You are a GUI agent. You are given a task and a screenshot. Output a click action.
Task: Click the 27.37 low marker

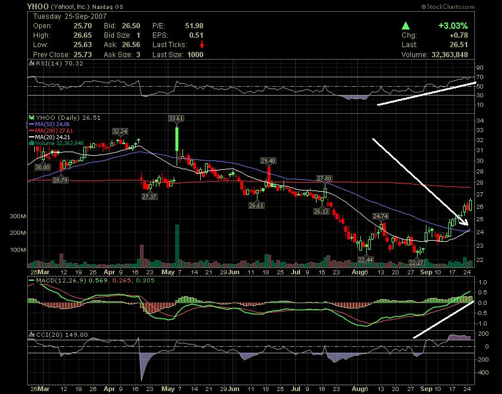click(149, 196)
